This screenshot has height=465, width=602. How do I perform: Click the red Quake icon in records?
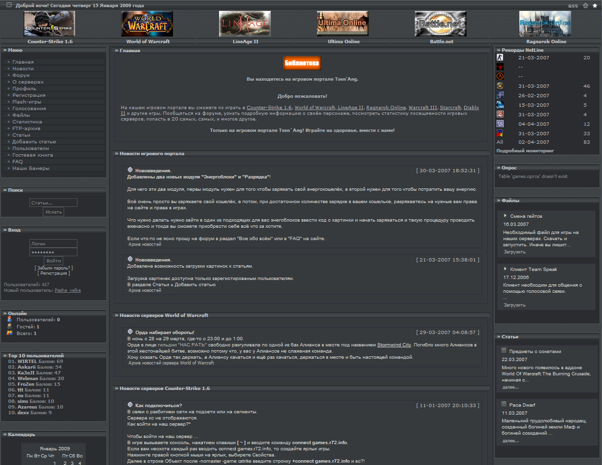coord(500,67)
